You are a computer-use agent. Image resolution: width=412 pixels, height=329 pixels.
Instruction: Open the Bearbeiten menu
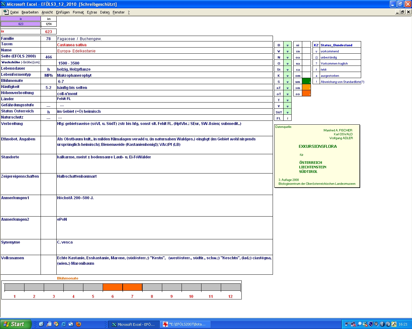[x=30, y=12]
